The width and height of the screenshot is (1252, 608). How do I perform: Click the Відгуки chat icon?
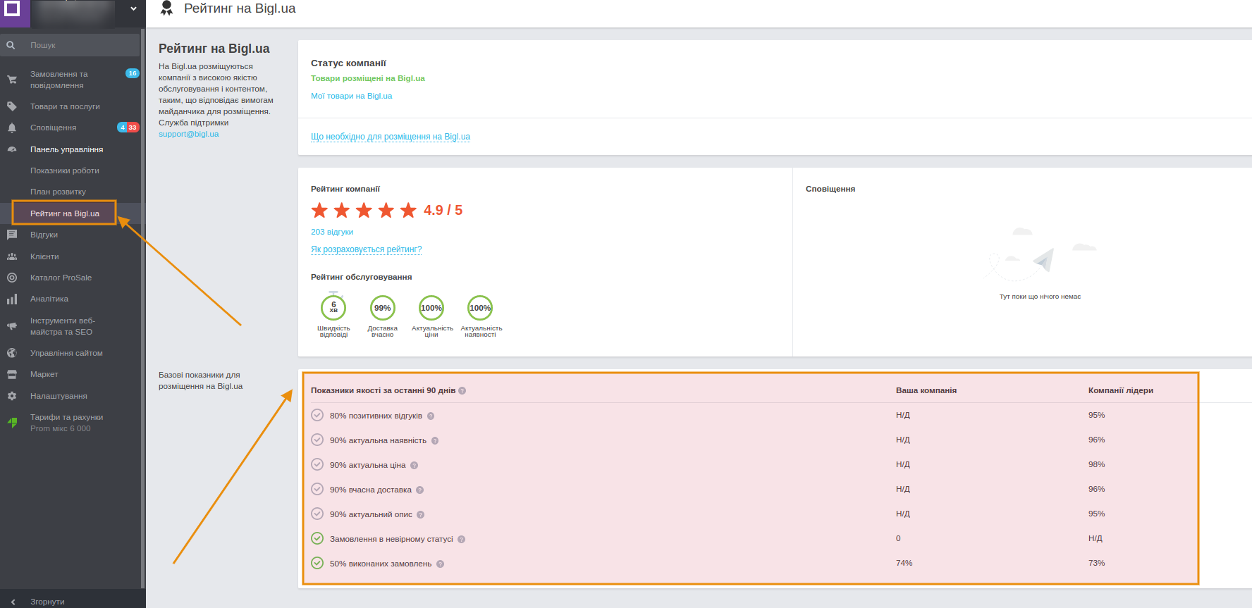pos(12,235)
